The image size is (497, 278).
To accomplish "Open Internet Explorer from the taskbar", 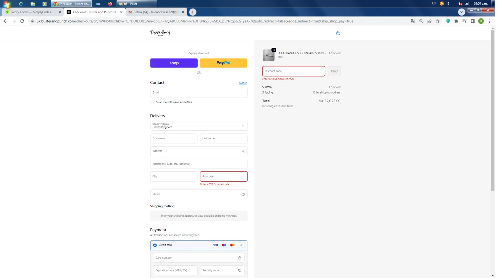I will (x=21, y=4).
